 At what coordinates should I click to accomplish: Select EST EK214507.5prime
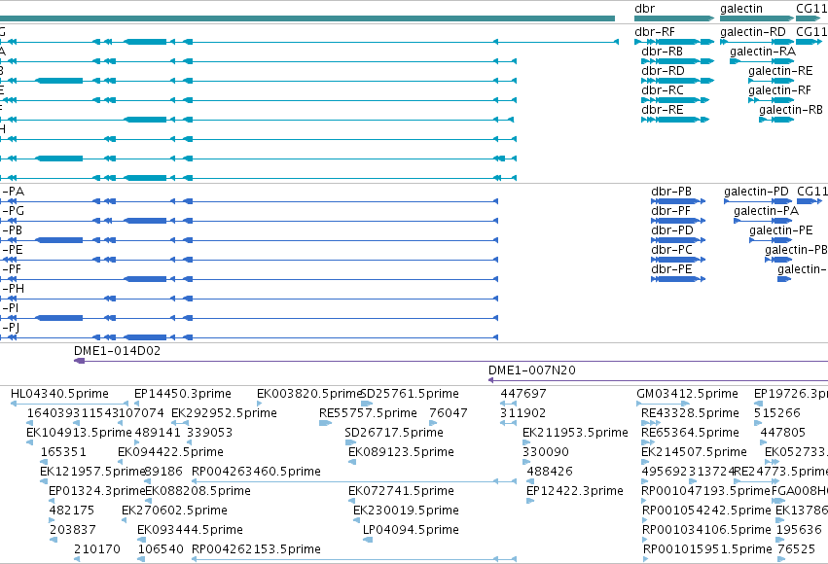coord(694,453)
